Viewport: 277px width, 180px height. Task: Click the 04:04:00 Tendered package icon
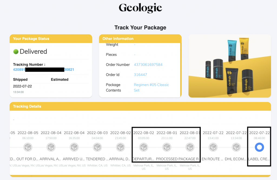point(97,147)
